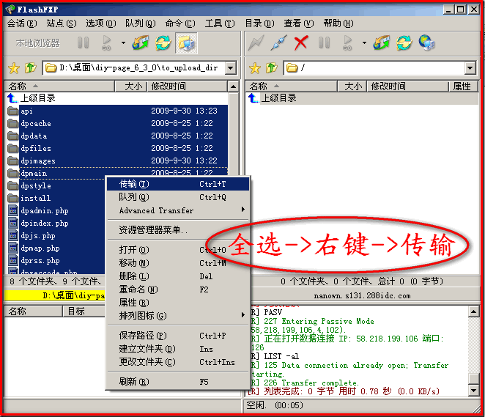The width and height of the screenshot is (485, 417).
Task: Open the 查看(V) menu
Action: (299, 23)
